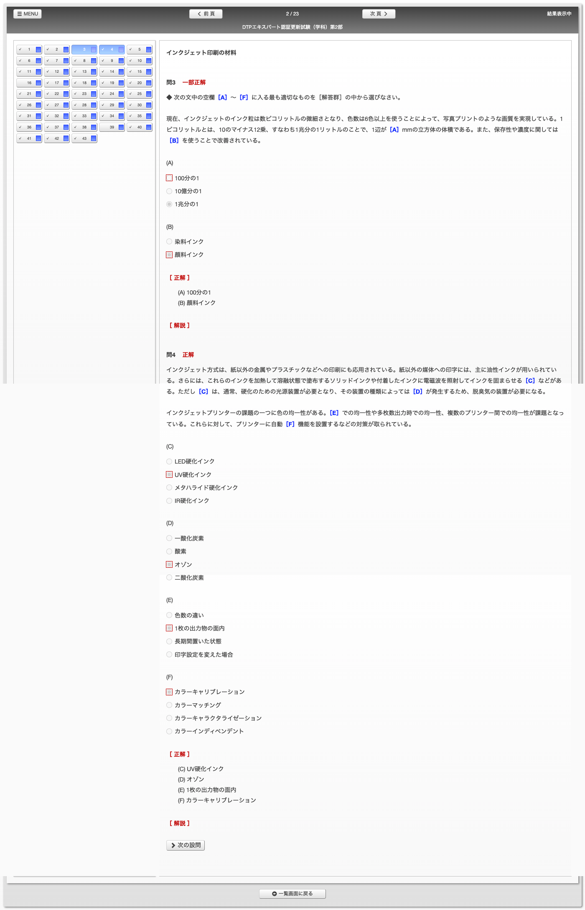Select メタハライド硬化インク radio option
This screenshot has width=585, height=910.
coord(169,487)
